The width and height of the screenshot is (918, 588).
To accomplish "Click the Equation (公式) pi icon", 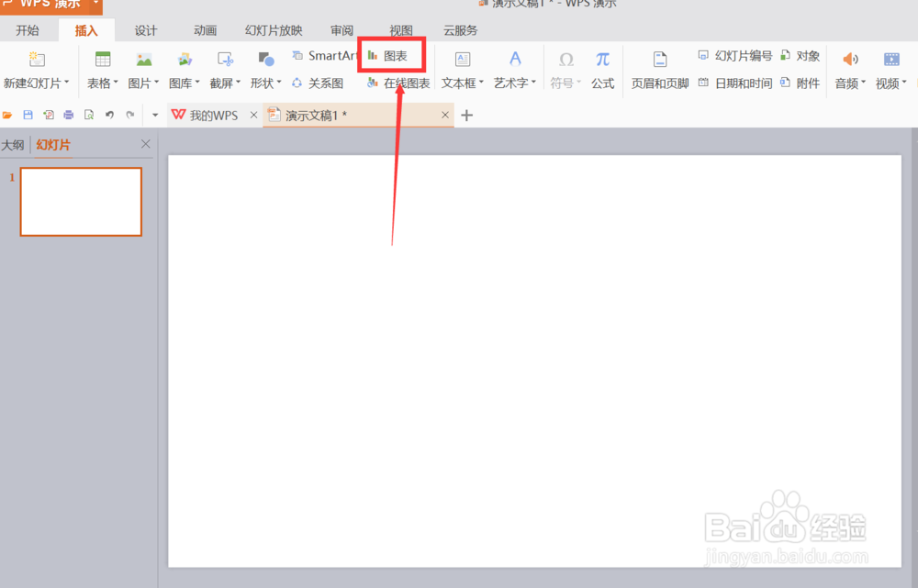I will click(602, 59).
